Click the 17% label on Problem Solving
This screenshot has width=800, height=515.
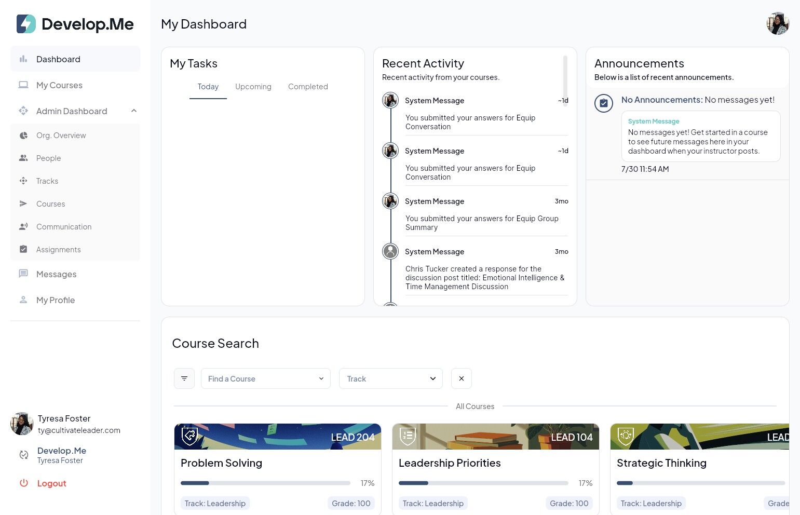pyautogui.click(x=368, y=483)
